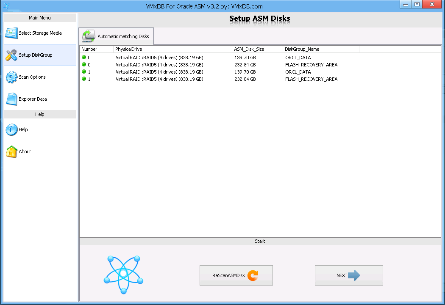Maximize the VMxDB window
445x305 pixels.
click(x=417, y=4)
